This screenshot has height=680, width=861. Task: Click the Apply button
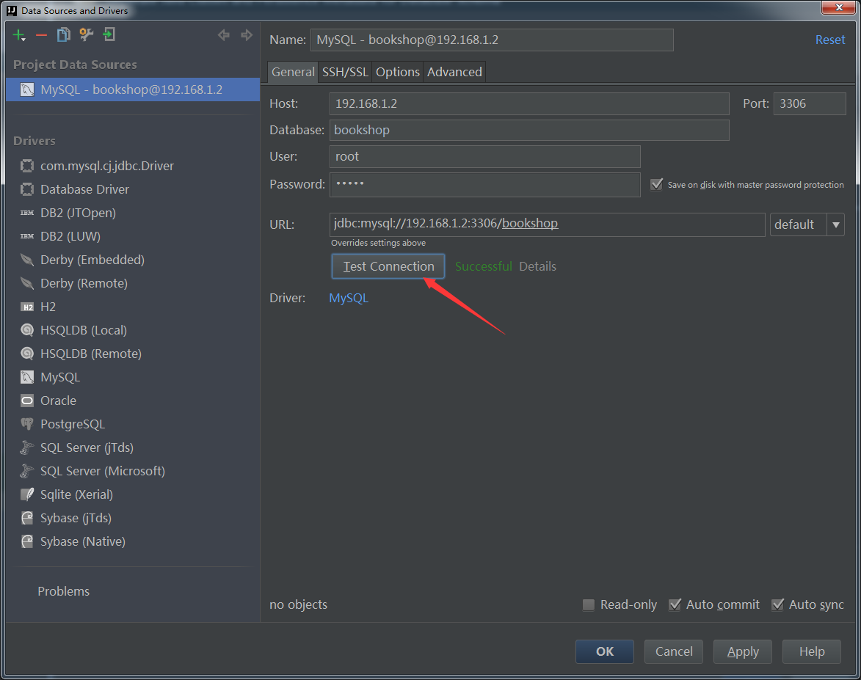point(742,651)
